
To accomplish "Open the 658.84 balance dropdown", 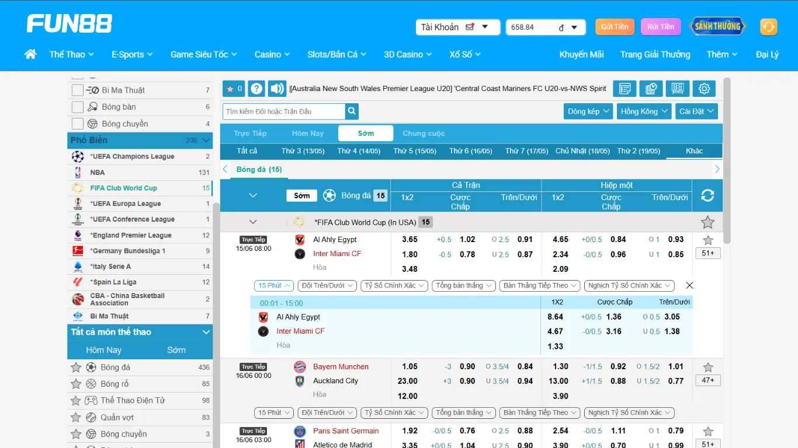I will (546, 27).
